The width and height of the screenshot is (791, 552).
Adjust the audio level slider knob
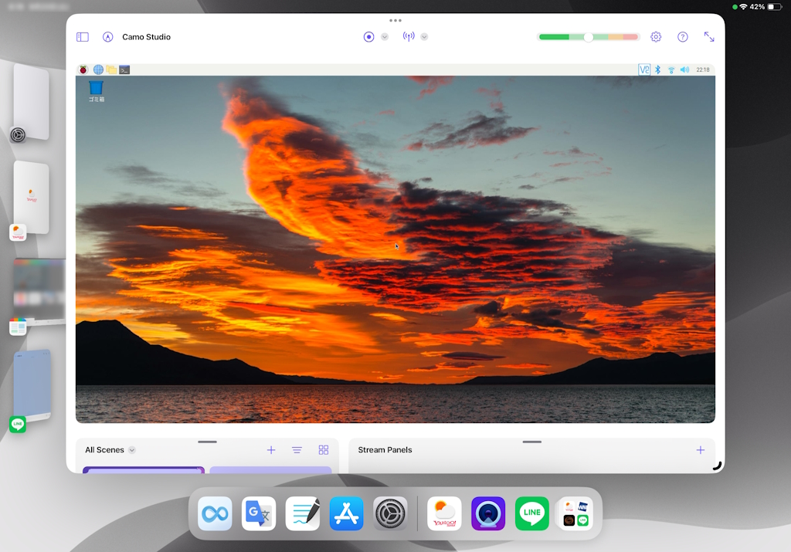[588, 37]
